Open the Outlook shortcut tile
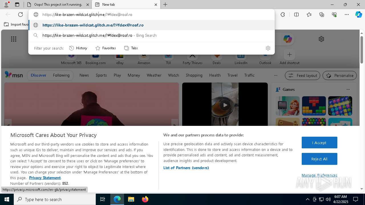 265,58
